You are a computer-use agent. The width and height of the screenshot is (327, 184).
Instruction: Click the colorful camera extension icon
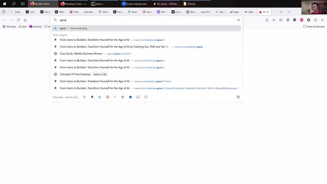pyautogui.click(x=295, y=20)
